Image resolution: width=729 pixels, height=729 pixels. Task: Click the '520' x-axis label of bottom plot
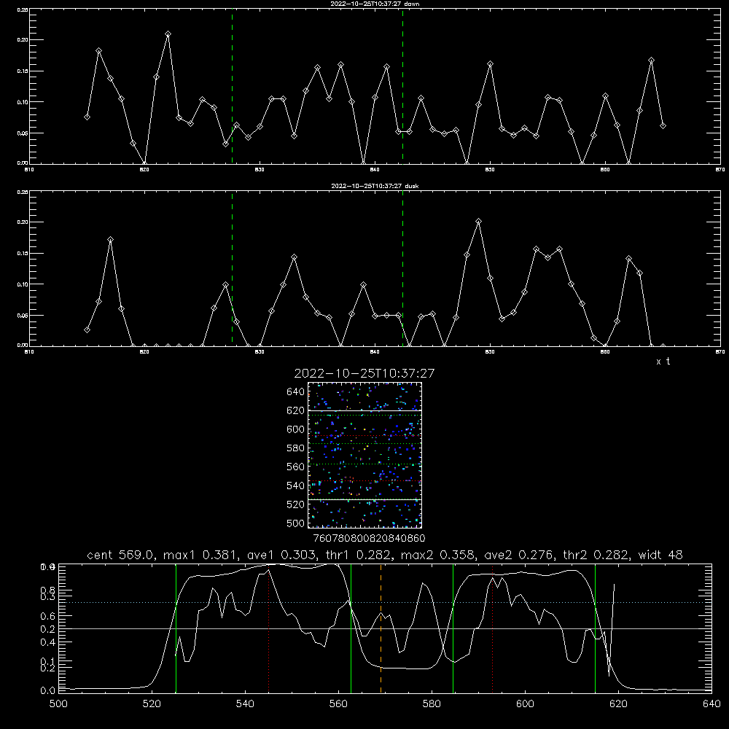point(152,704)
